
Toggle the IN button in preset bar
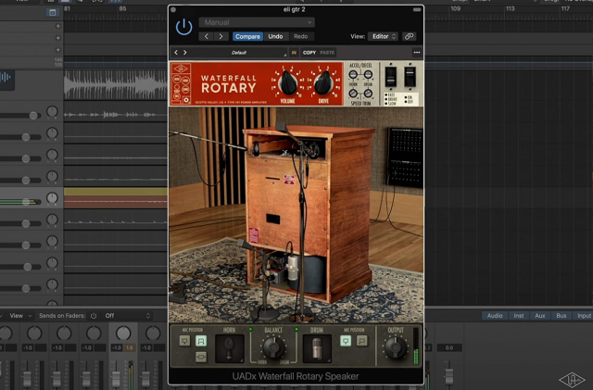(294, 53)
